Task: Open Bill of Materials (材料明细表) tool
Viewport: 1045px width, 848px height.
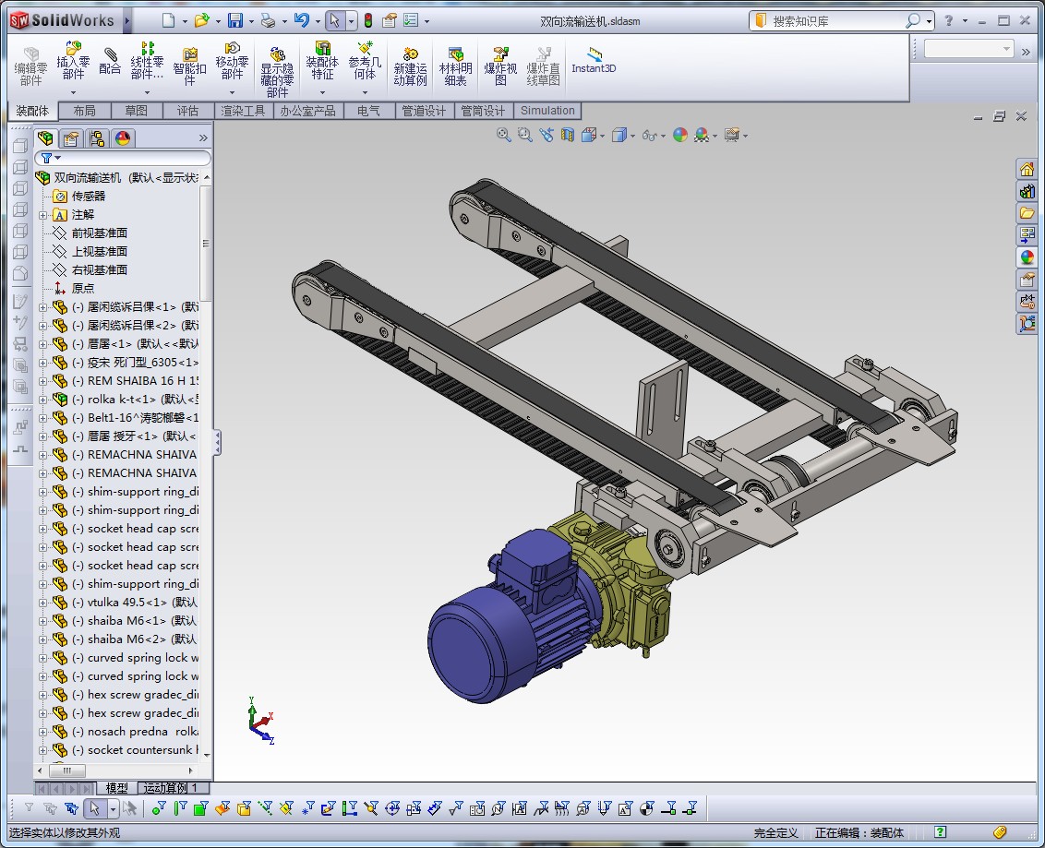Action: 456,66
